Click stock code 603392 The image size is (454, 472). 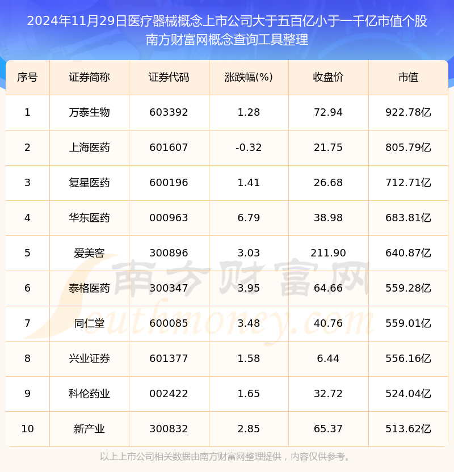[169, 112]
